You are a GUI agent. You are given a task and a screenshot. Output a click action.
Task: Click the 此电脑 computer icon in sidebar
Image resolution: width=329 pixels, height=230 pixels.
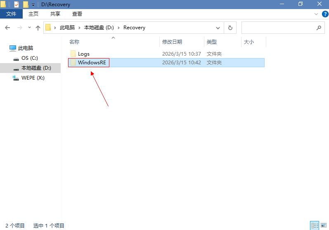tap(12, 48)
